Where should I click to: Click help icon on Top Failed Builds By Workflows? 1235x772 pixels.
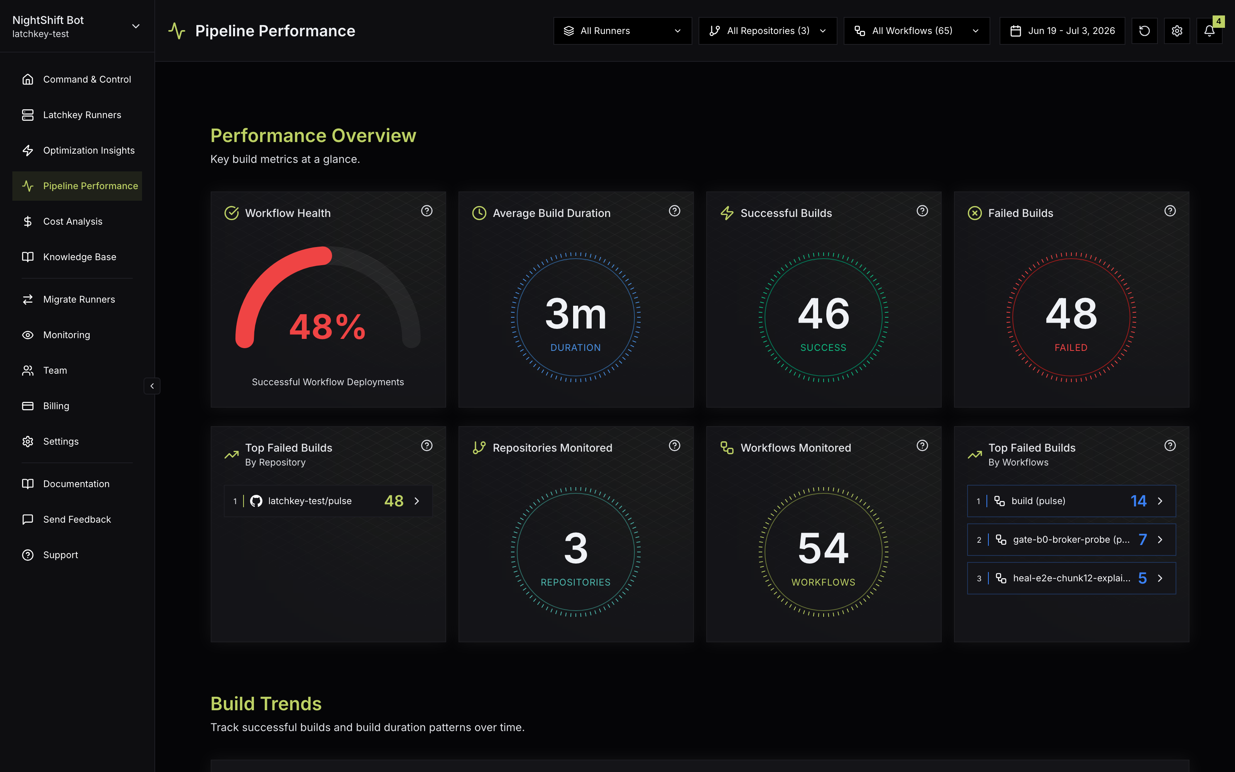click(1170, 445)
